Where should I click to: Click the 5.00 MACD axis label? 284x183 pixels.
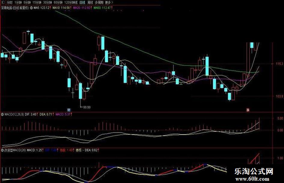coord(280,118)
